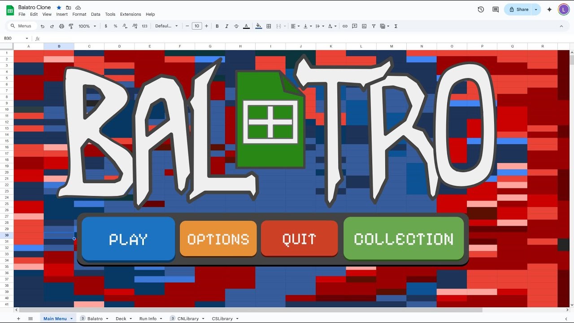This screenshot has height=323, width=574.
Task: Open the Insert menu
Action: tap(62, 14)
